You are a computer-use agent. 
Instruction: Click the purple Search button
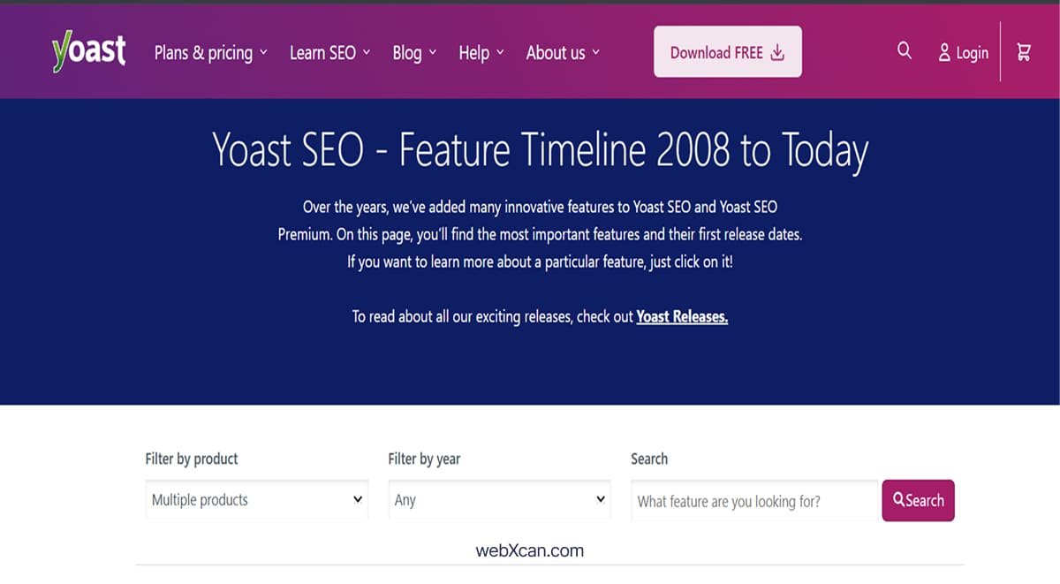pyautogui.click(x=919, y=500)
